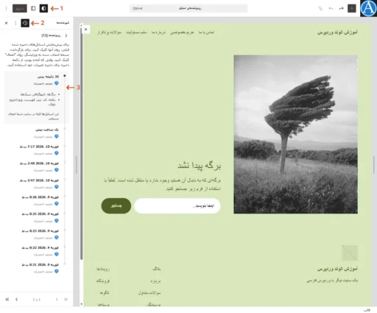Click the site title in the footer

pos(337,269)
